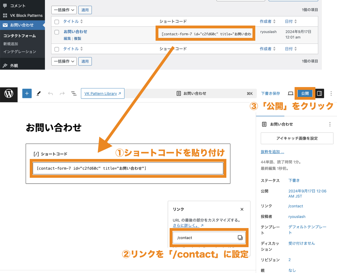Open the VK Pattern Library link
337x273 pixels.
pyautogui.click(x=102, y=93)
